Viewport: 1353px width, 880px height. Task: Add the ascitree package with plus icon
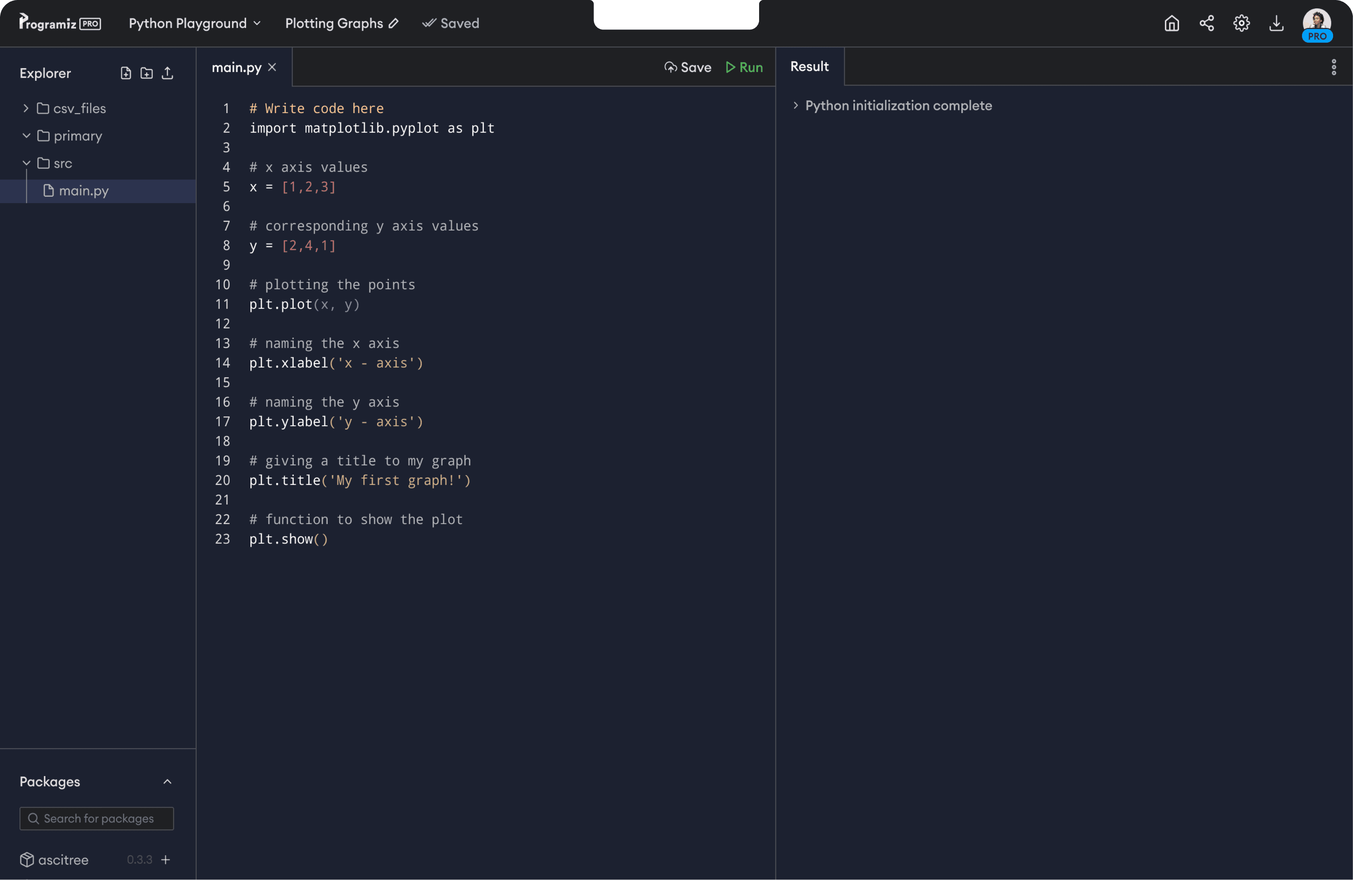[x=166, y=860]
